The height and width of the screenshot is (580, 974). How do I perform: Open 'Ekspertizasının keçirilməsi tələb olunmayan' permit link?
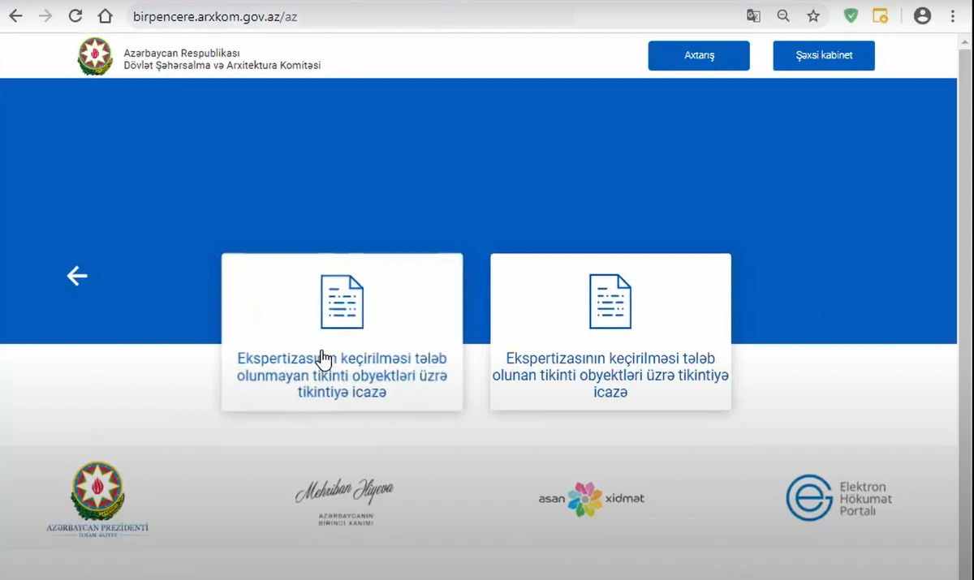(342, 376)
